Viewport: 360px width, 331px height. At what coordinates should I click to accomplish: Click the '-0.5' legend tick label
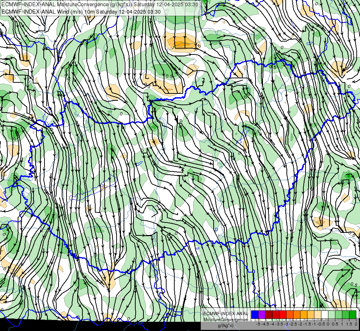coord(321,324)
